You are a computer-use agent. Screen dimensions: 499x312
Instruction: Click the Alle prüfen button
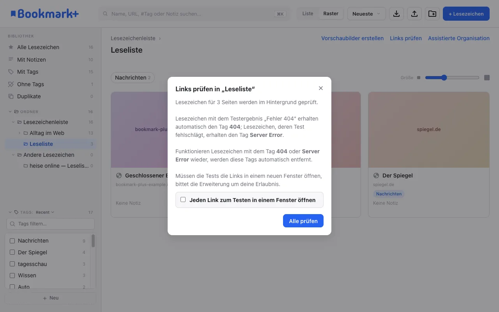[303, 221]
